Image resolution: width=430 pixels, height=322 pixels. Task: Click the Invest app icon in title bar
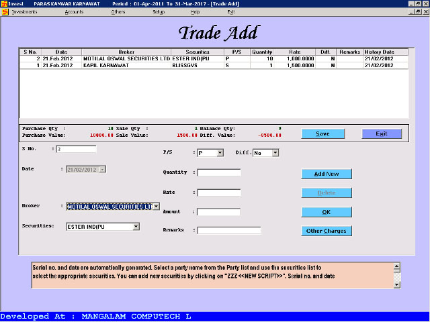point(4,4)
